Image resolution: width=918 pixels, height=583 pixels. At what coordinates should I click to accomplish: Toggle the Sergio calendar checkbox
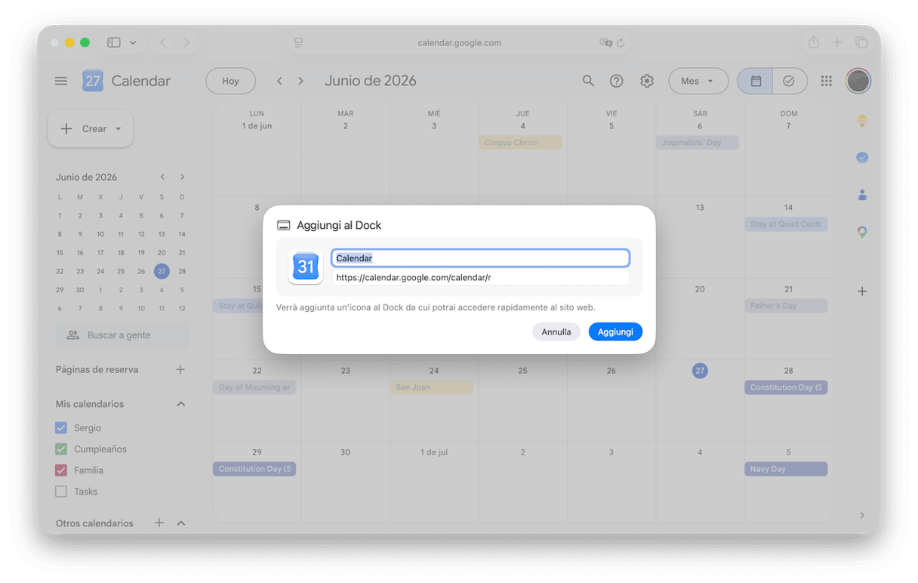tap(61, 428)
